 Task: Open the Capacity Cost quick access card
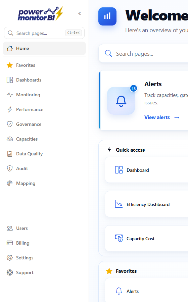click(146, 238)
